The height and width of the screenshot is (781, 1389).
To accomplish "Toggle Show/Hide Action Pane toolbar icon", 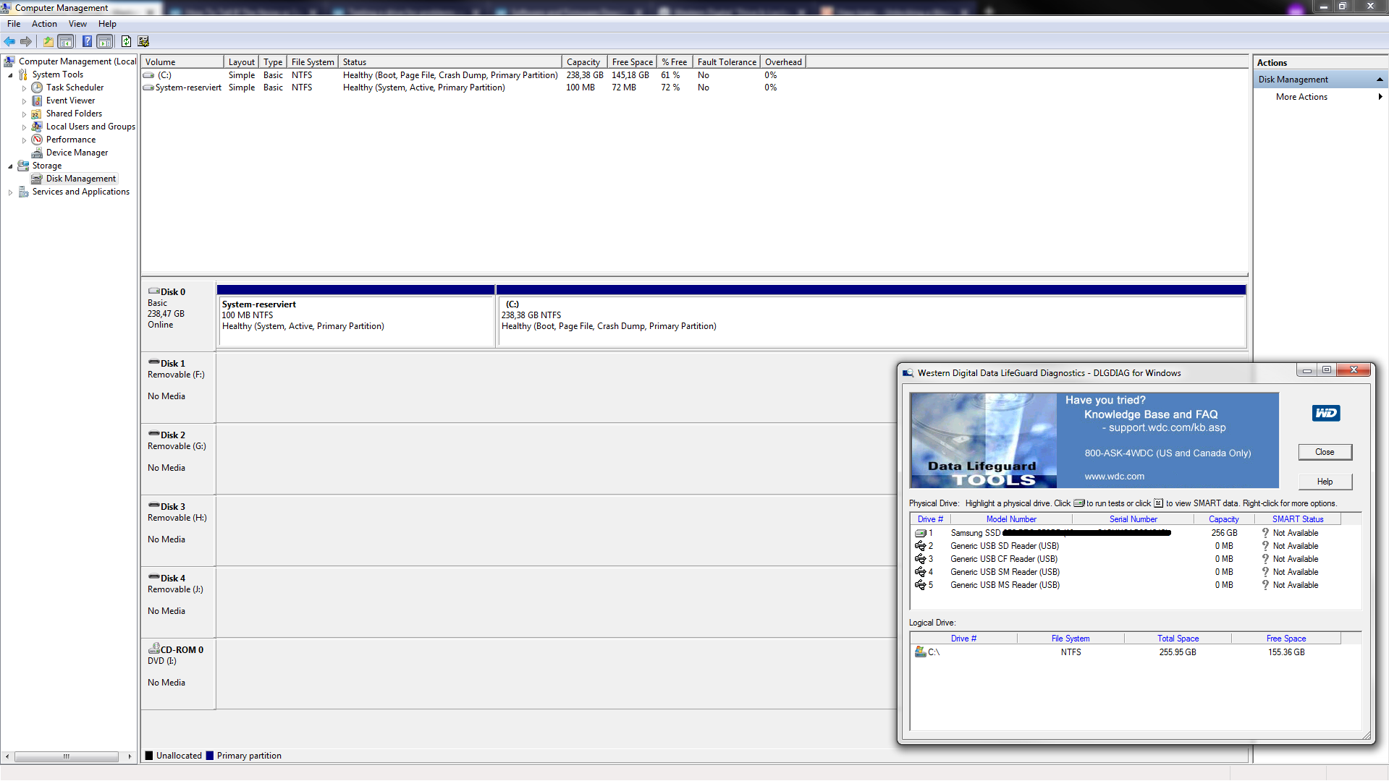I will click(x=105, y=41).
